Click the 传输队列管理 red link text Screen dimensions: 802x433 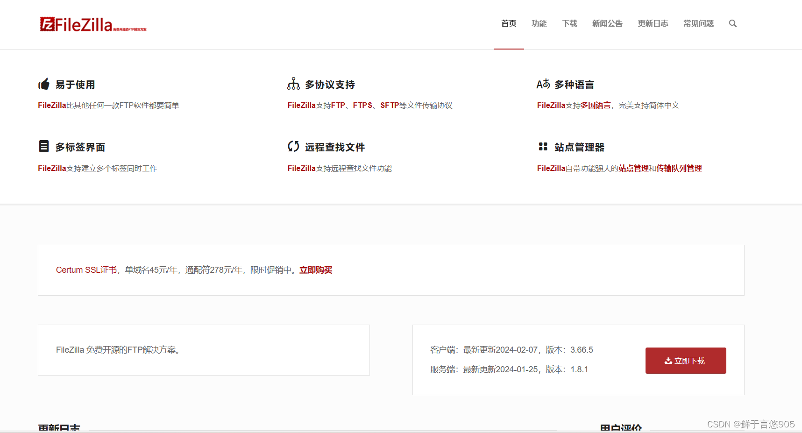[x=679, y=168]
